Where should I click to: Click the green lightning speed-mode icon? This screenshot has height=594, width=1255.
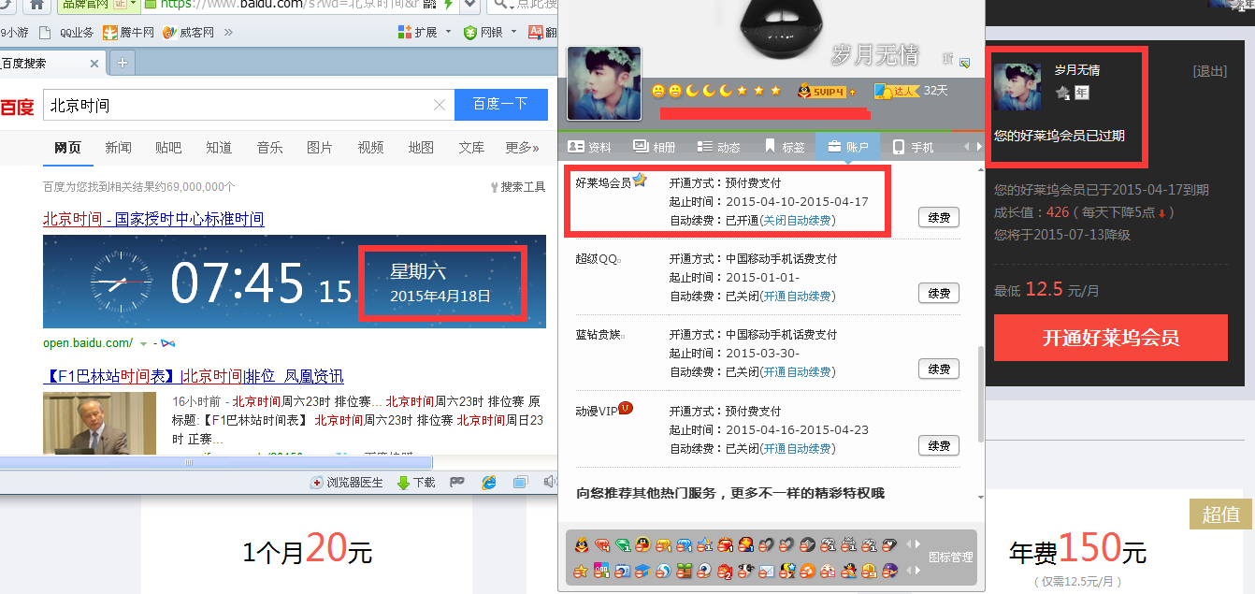(x=449, y=4)
